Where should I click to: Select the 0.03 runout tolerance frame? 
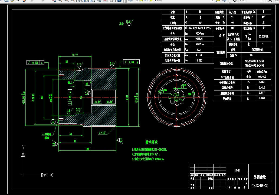click(x=131, y=62)
